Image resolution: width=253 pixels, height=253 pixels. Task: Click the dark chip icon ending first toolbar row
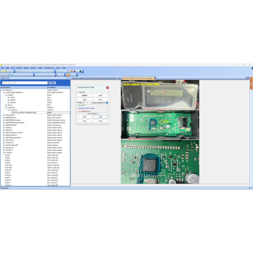(x=80, y=71)
